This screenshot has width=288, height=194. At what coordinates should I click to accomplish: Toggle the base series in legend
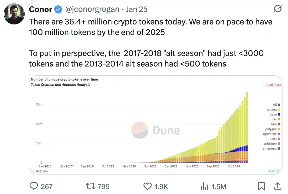point(279,114)
